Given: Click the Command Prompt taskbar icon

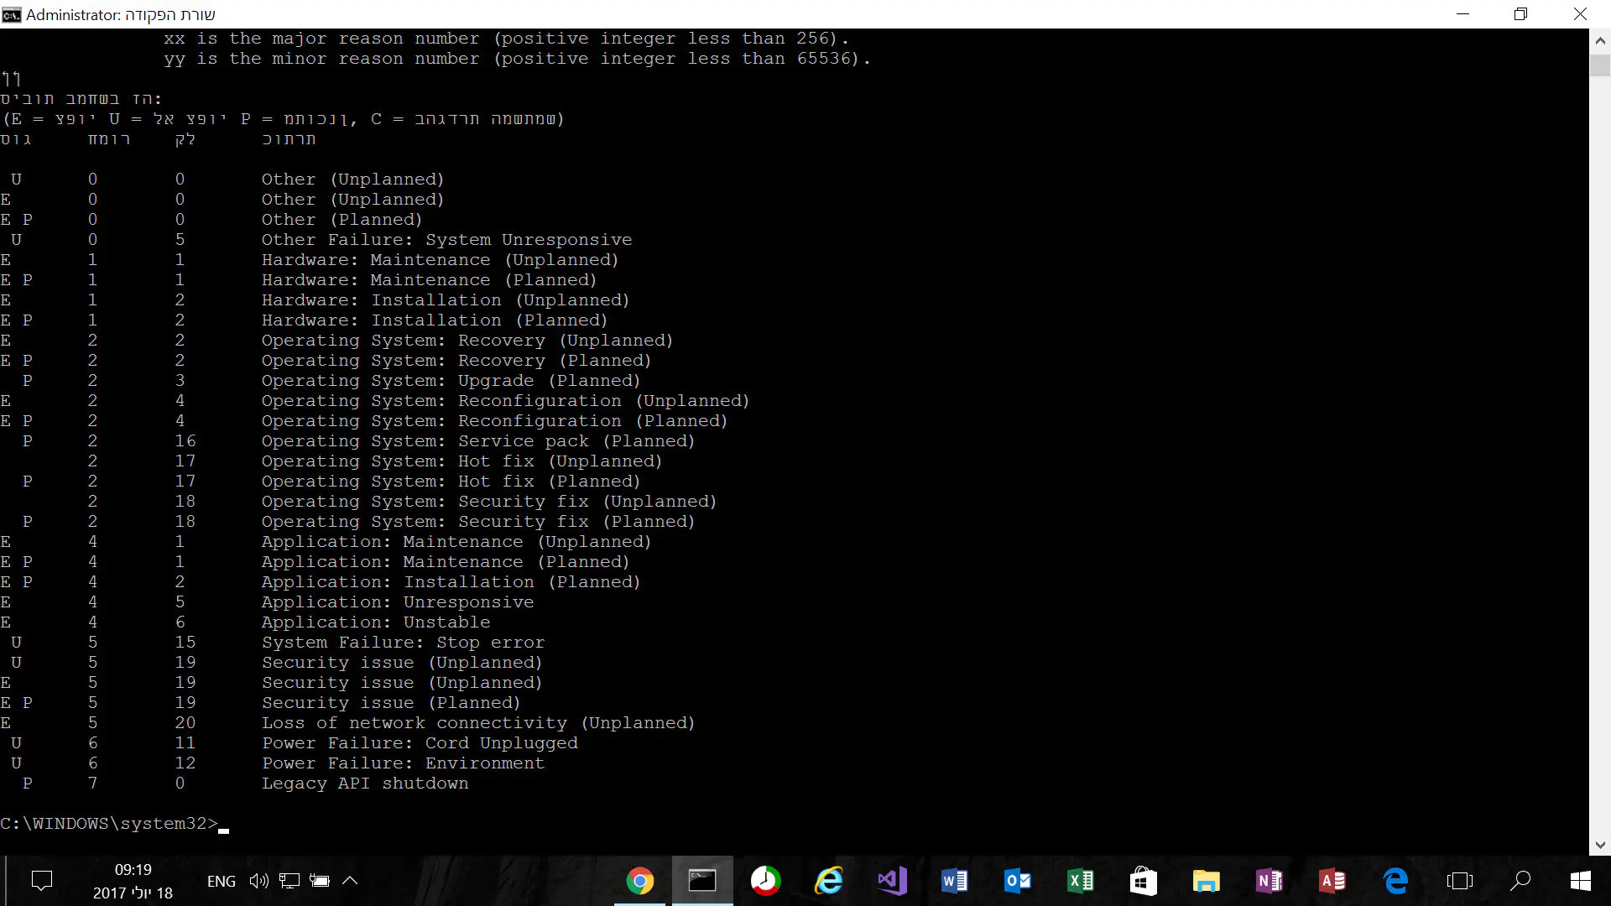Looking at the screenshot, I should [x=702, y=881].
